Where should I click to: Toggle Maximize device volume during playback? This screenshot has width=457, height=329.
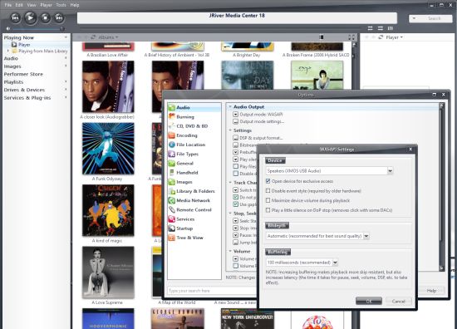(x=268, y=200)
